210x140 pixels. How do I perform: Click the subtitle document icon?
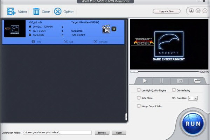(30, 35)
